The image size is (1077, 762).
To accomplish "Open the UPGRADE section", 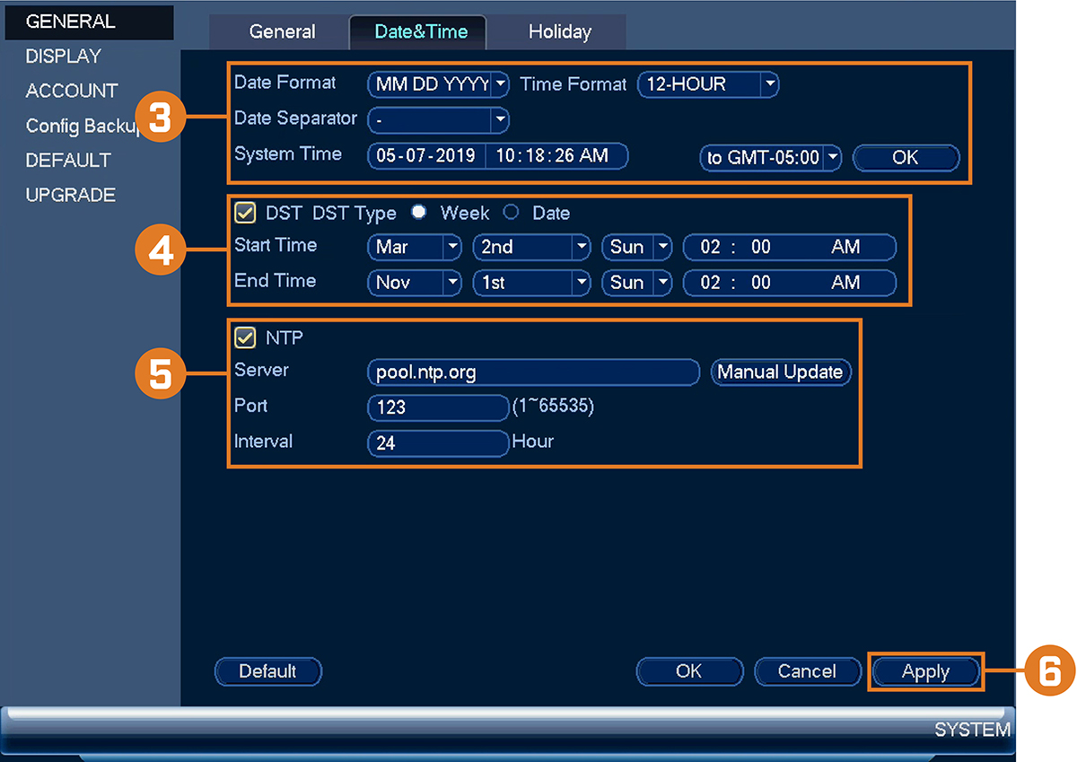I will tap(71, 195).
